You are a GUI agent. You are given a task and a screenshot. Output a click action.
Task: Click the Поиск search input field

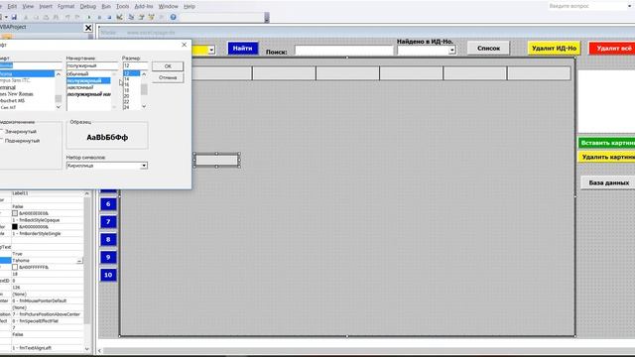pyautogui.click(x=344, y=51)
